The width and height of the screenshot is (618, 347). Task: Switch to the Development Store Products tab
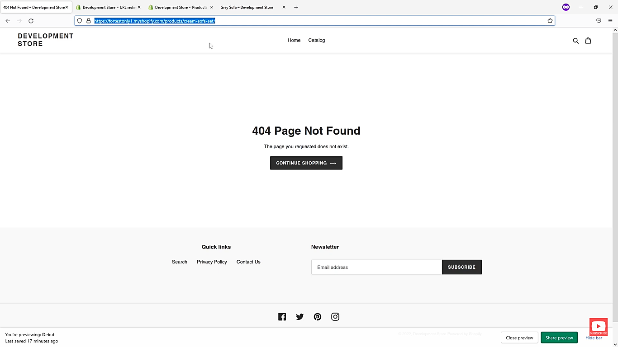click(181, 7)
